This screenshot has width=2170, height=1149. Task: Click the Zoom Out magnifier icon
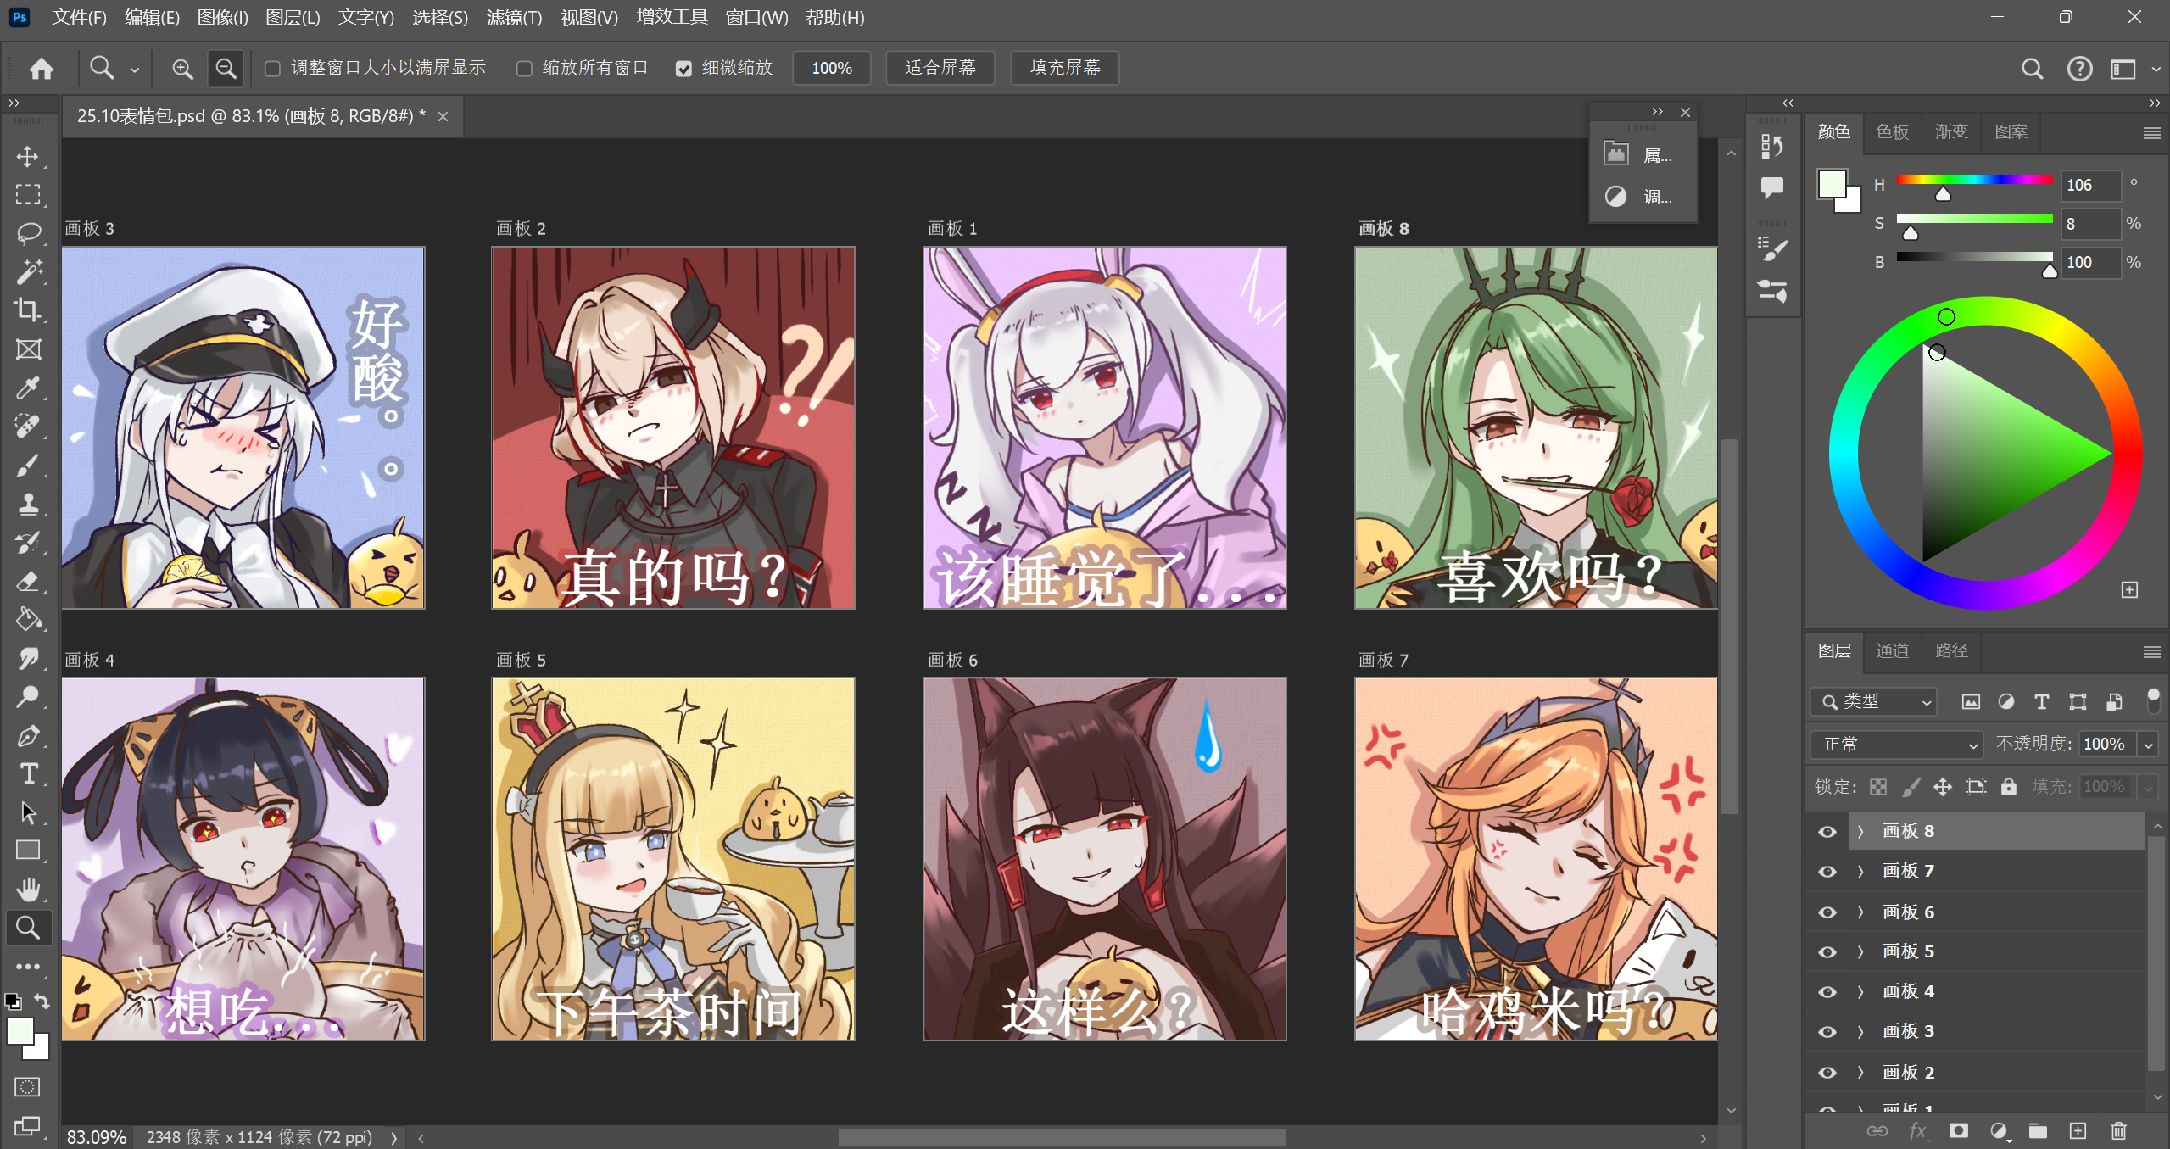(226, 68)
